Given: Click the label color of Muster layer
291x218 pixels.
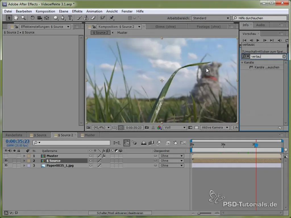Looking at the screenshot, I should click(x=29, y=156).
